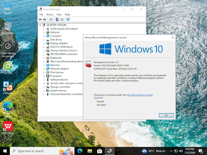Viewport: 207px width, 155px height.
Task: Click the taskbar search box
Action: tap(42, 151)
